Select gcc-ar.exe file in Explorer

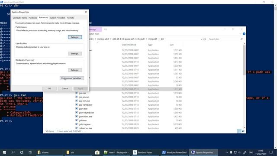84,97
